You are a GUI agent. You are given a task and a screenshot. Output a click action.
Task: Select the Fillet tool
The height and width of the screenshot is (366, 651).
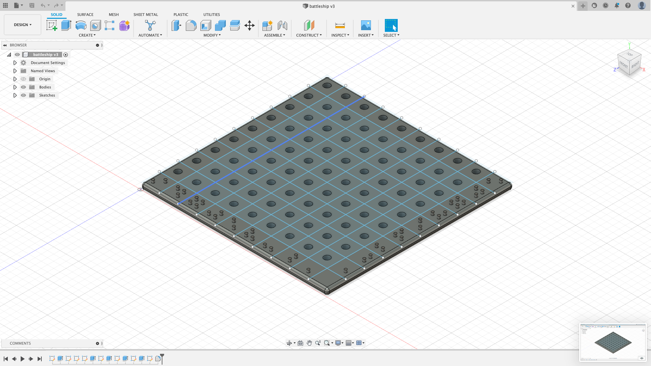[x=191, y=25]
